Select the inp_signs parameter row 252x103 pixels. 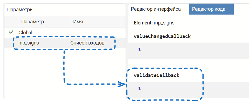click(x=65, y=43)
